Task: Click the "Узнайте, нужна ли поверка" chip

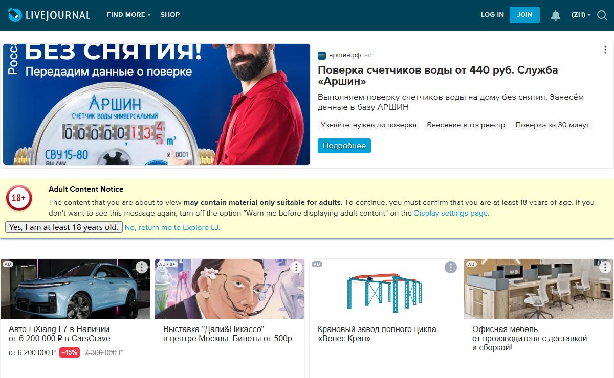Action: point(368,125)
